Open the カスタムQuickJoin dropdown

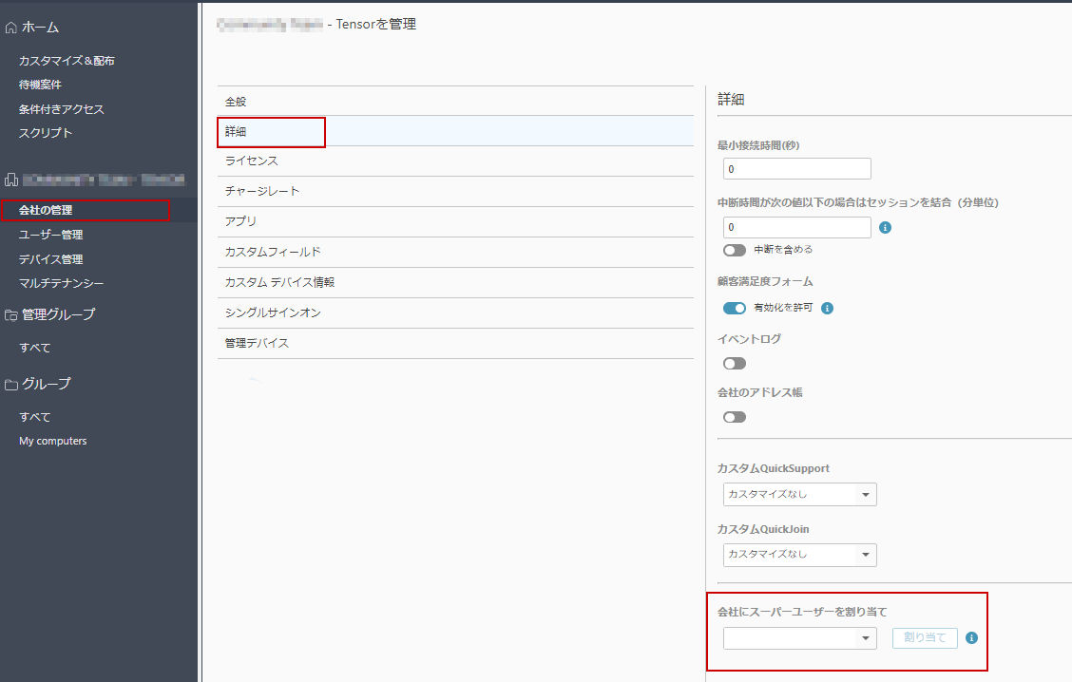(800, 554)
